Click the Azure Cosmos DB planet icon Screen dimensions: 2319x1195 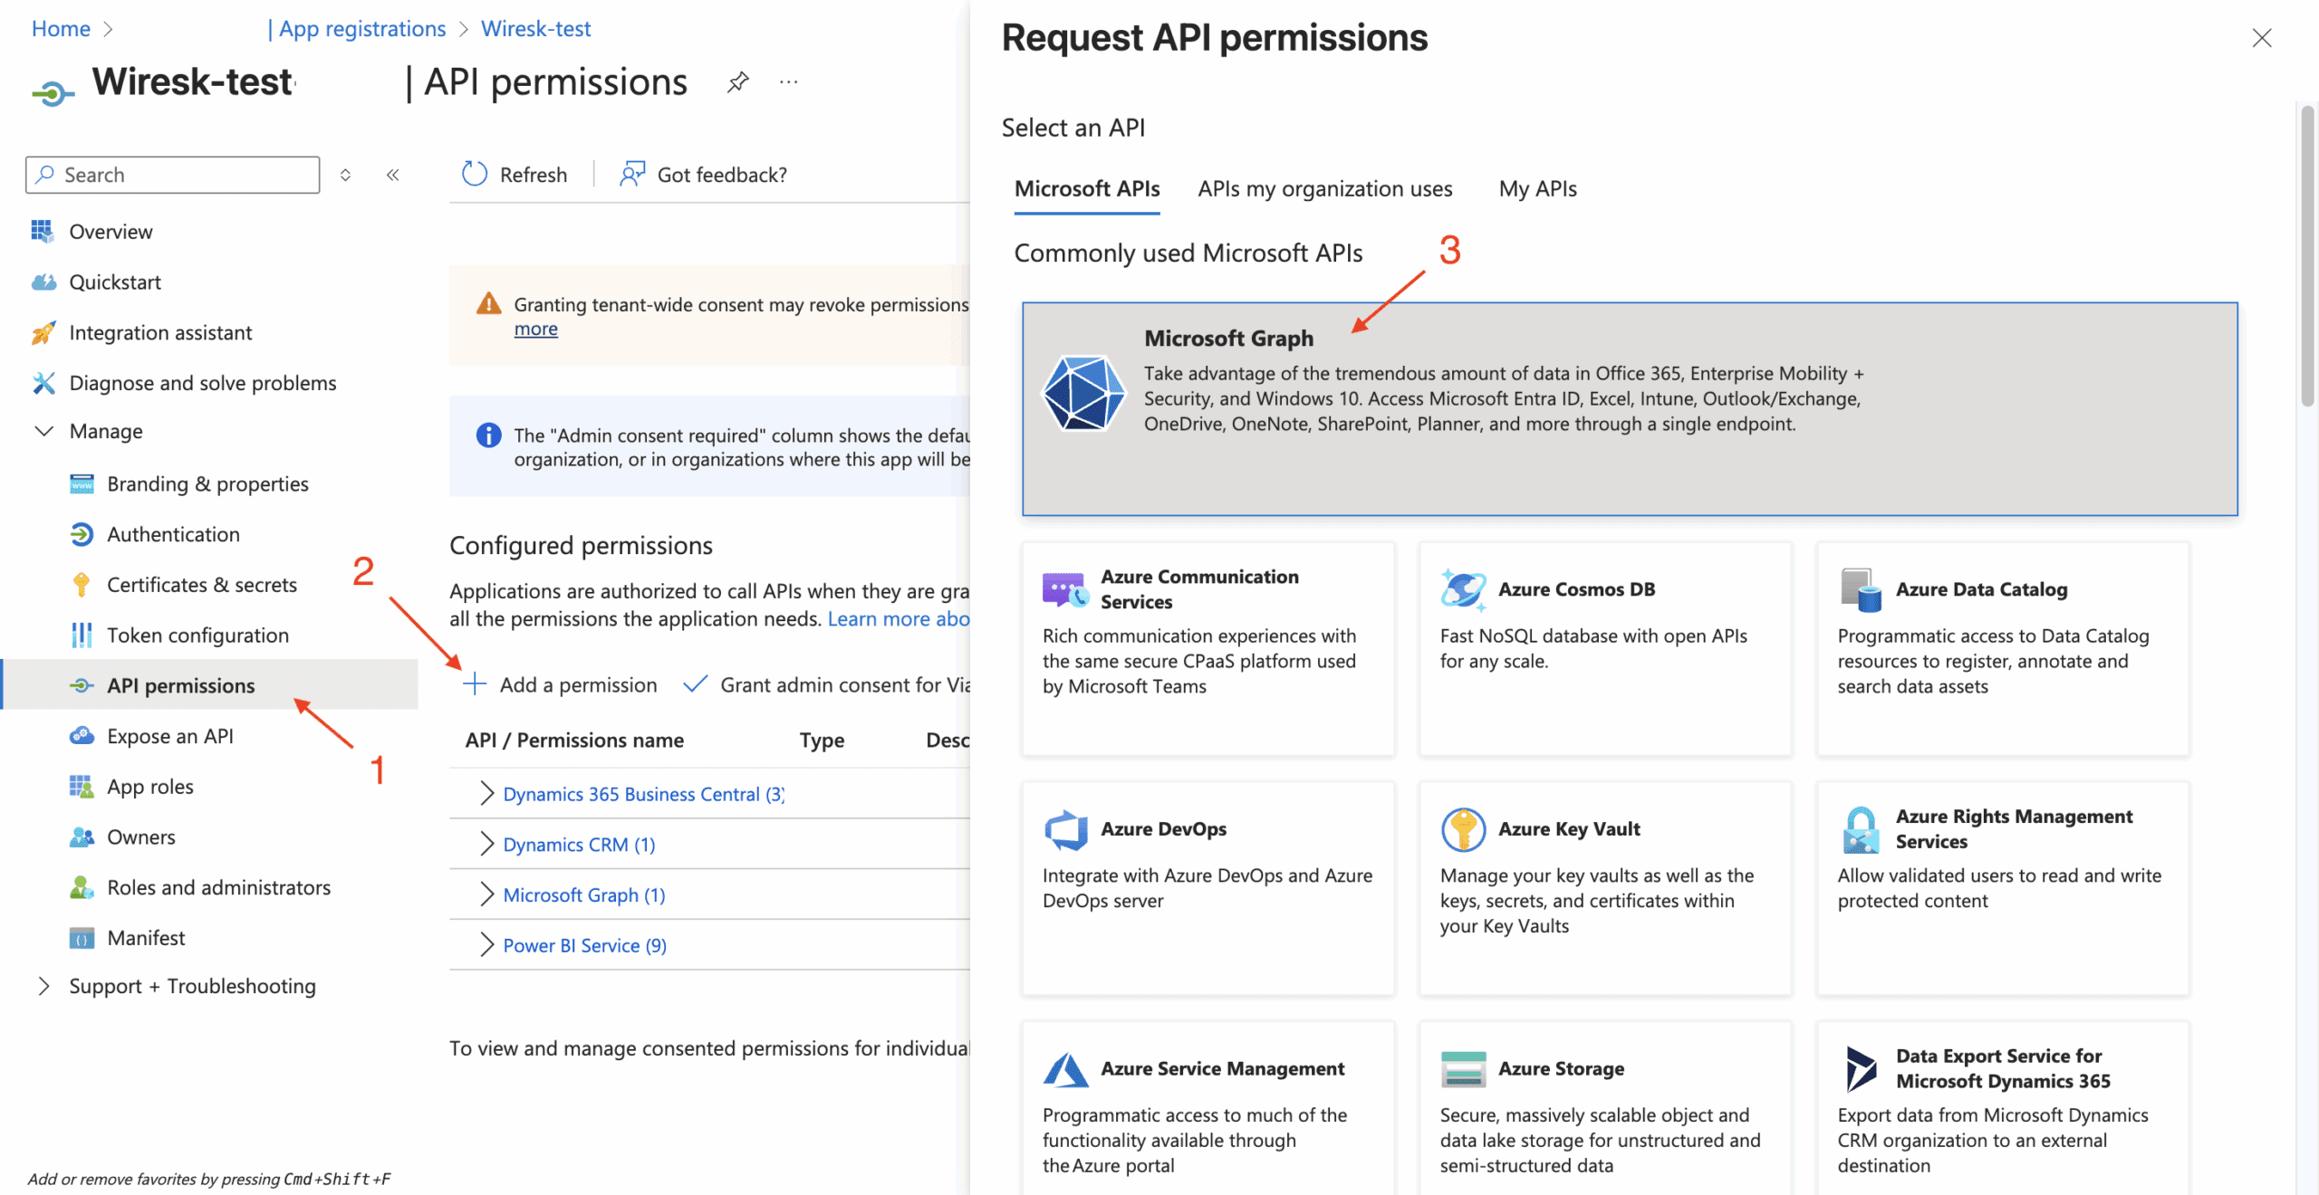(x=1463, y=589)
